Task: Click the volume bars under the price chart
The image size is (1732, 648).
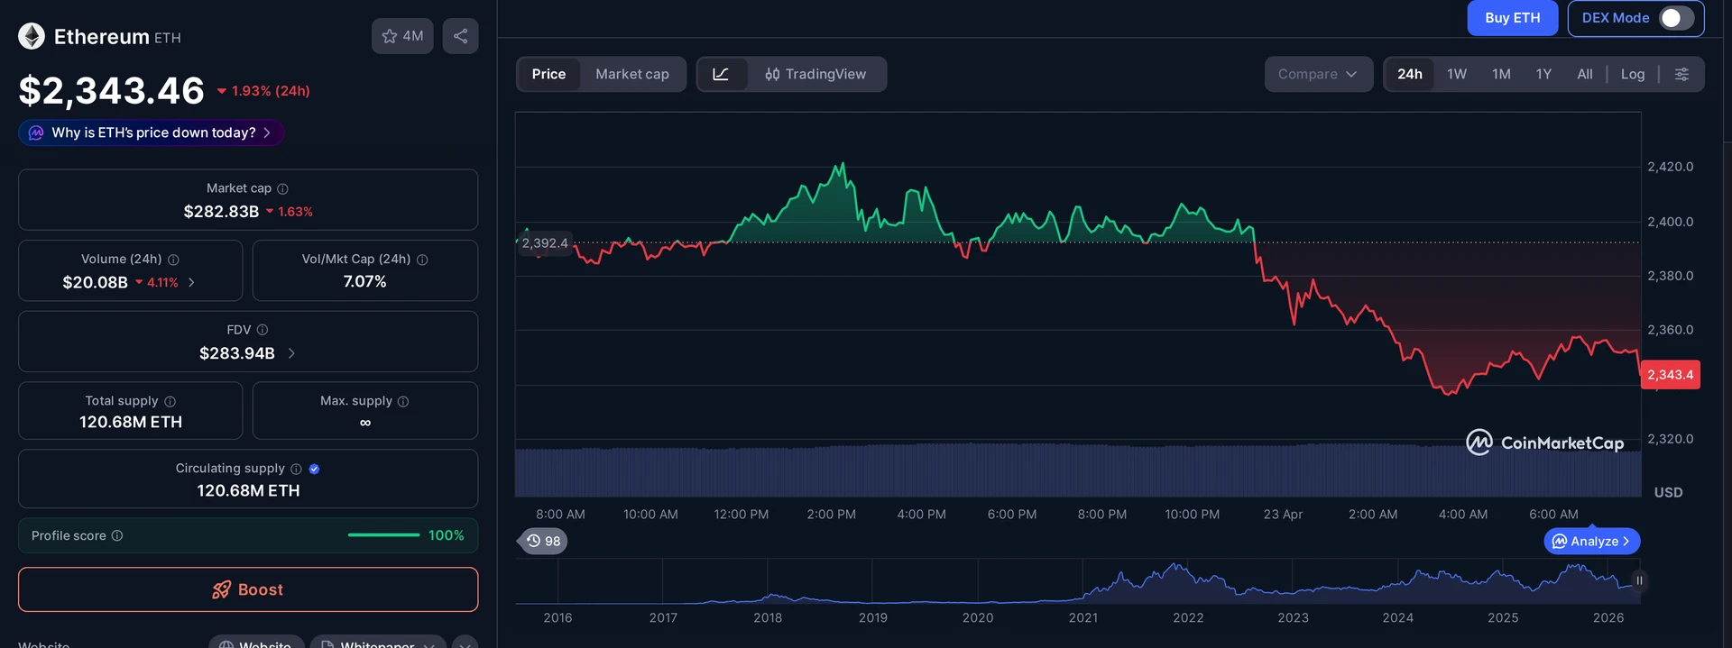Action: (x=1077, y=470)
